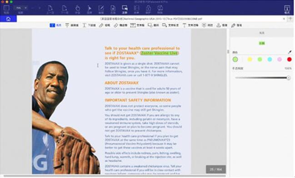Open the Signature tool
Viewport: 295px width, 178px height.
(236, 25)
